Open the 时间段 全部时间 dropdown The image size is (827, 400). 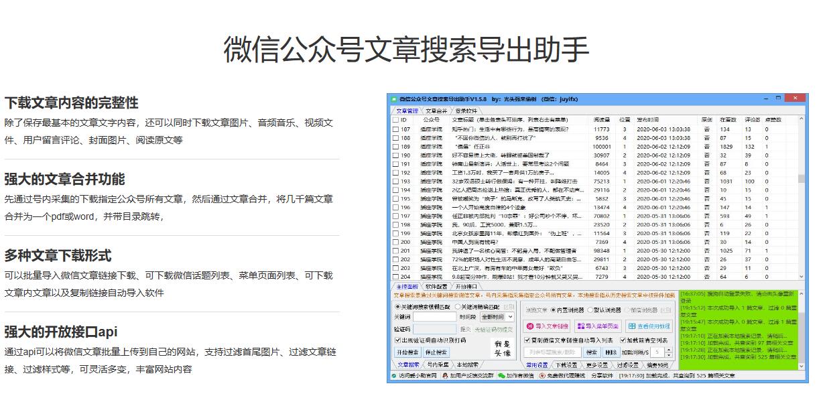pyautogui.click(x=497, y=317)
